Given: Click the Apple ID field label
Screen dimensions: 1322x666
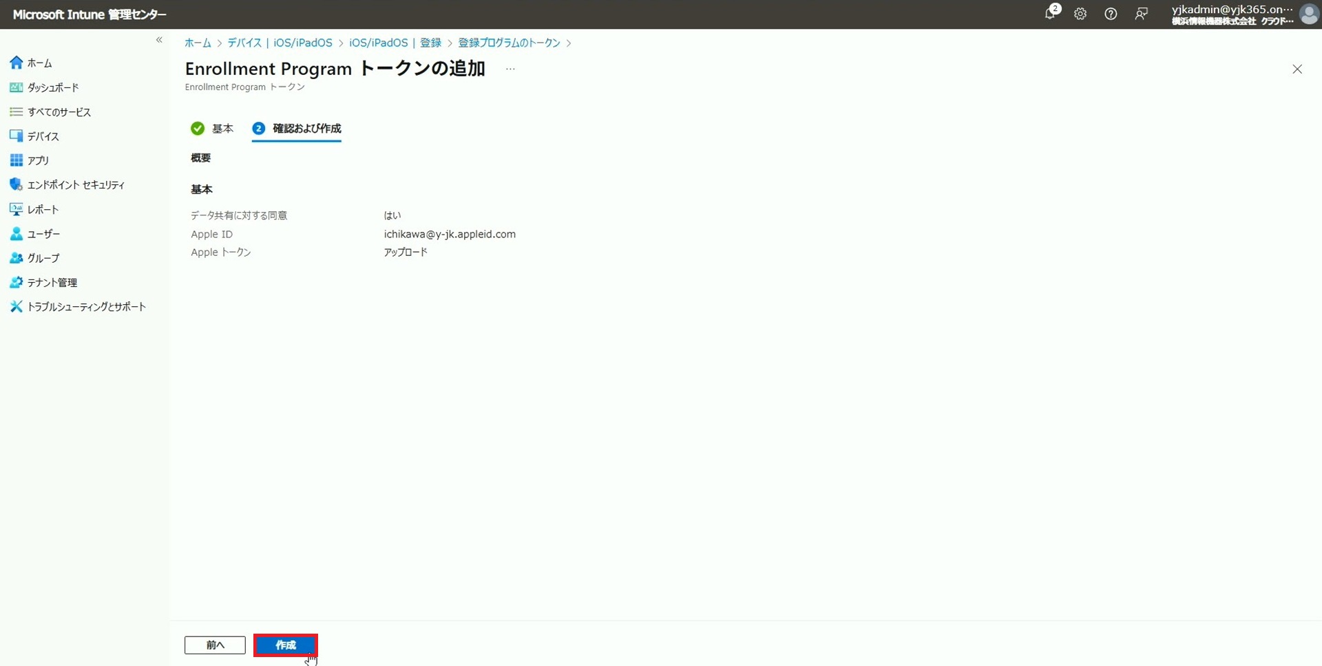Looking at the screenshot, I should pyautogui.click(x=212, y=234).
